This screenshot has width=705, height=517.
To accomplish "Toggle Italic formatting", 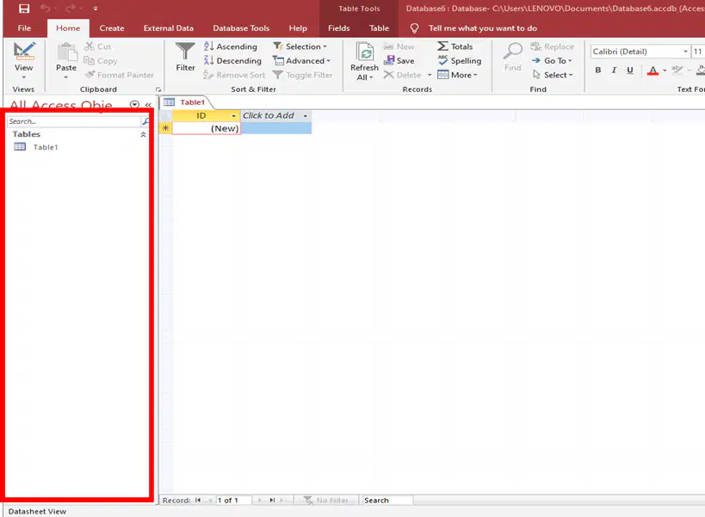I will [x=614, y=70].
